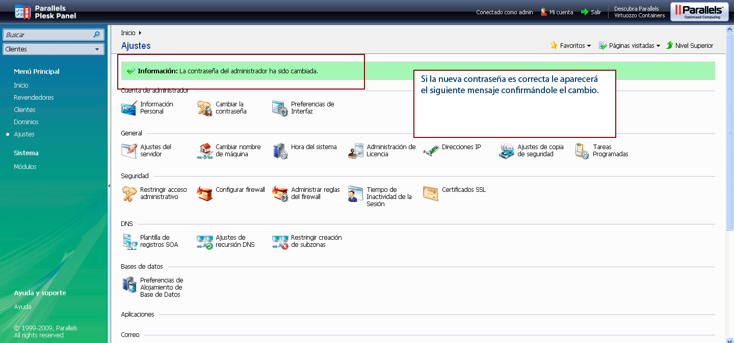Click the Configurar firewall text link

pos(240,190)
